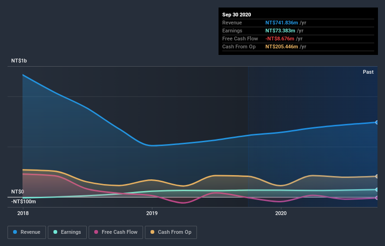Toggle the Revenue series legend button
This screenshot has width=385, height=246.
coord(27,232)
